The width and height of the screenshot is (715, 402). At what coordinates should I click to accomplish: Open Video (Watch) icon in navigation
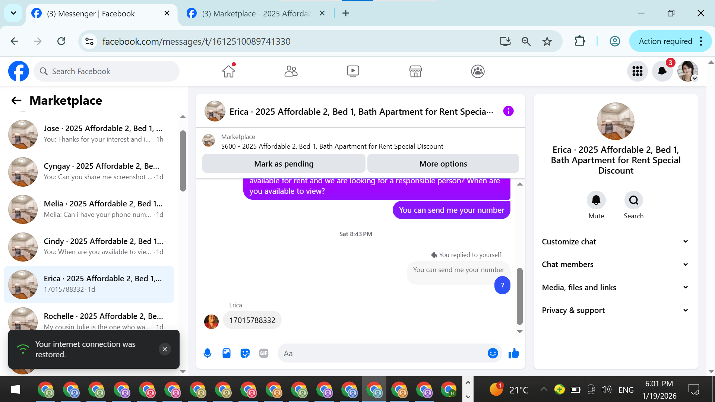tap(353, 71)
